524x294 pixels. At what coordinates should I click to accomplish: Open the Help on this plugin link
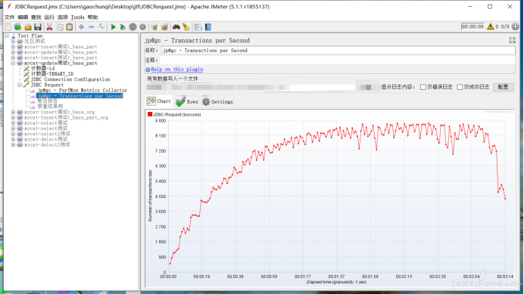[176, 69]
